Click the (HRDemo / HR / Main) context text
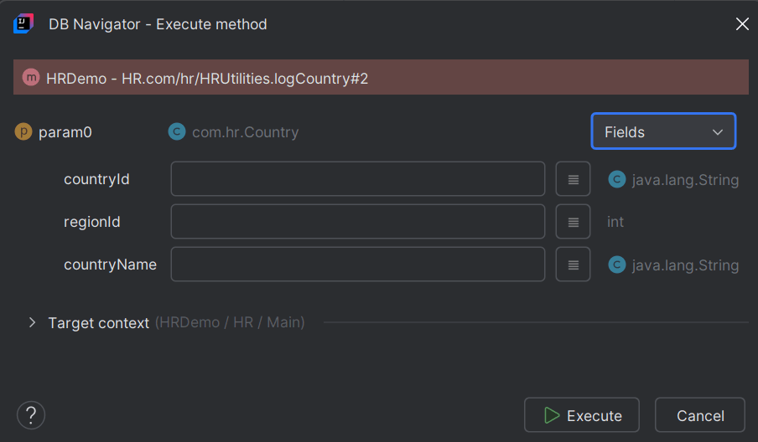Viewport: 758px width, 442px height. point(230,321)
